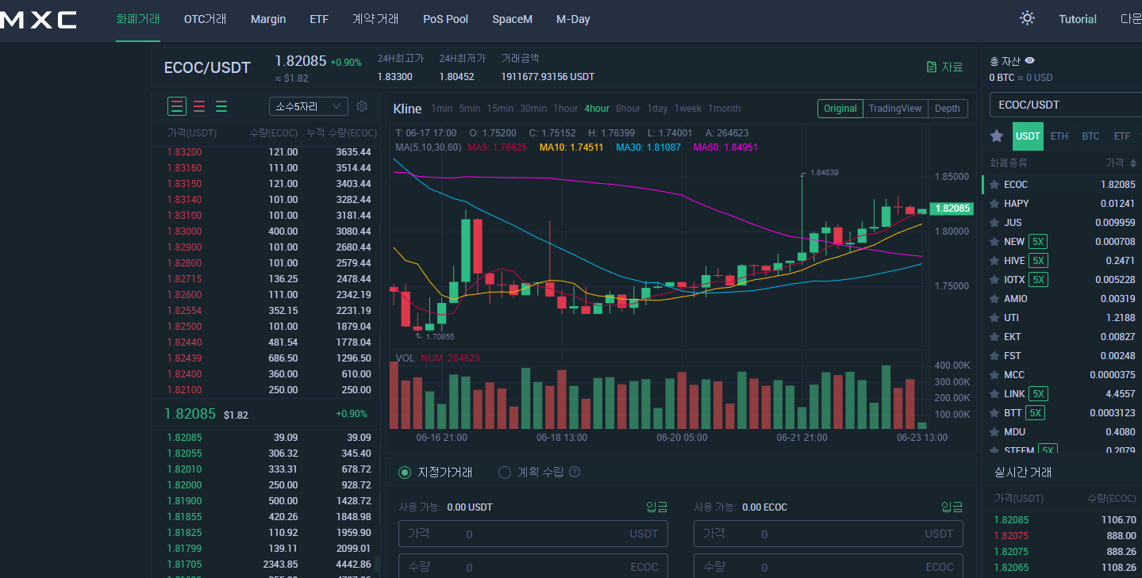This screenshot has height=578, width=1142.
Task: Switch chart to TradingView mode
Action: [895, 109]
